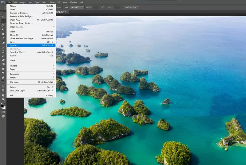Select the Rectangular Marquee tool

coord(3,21)
